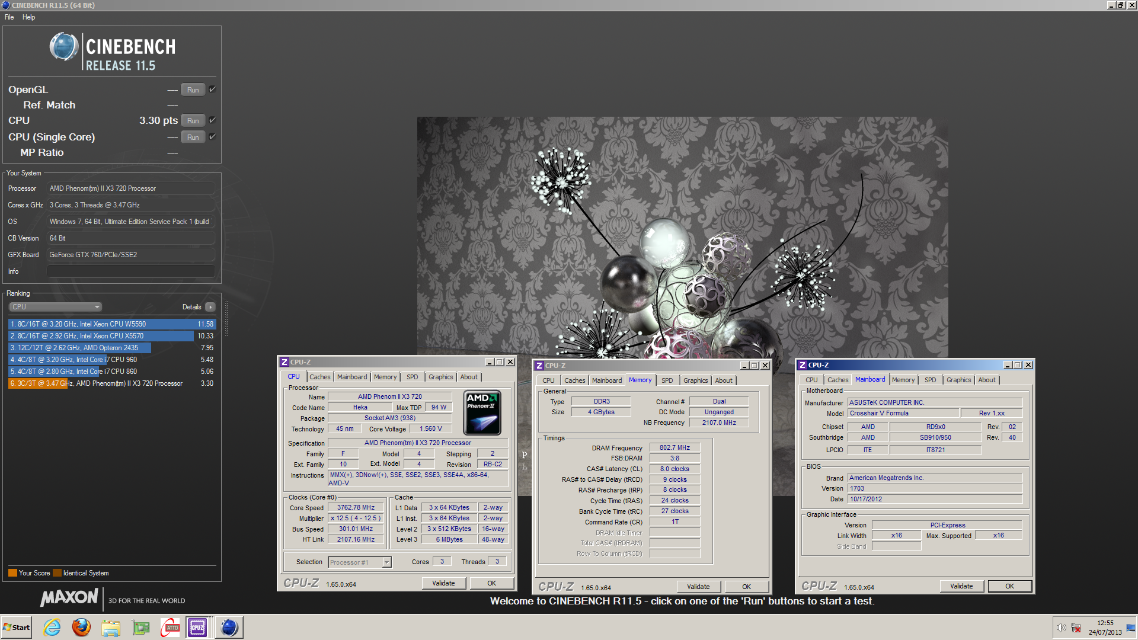The width and height of the screenshot is (1138, 640).
Task: Click the Show Desktop button in taskbar
Action: coord(1131,628)
